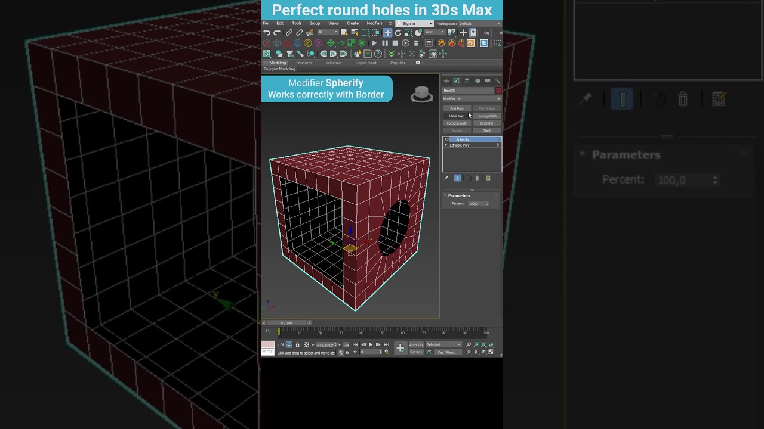Click the Chamfer modifier button

487,123
